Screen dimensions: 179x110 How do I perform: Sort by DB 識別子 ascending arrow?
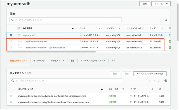pos(73,28)
